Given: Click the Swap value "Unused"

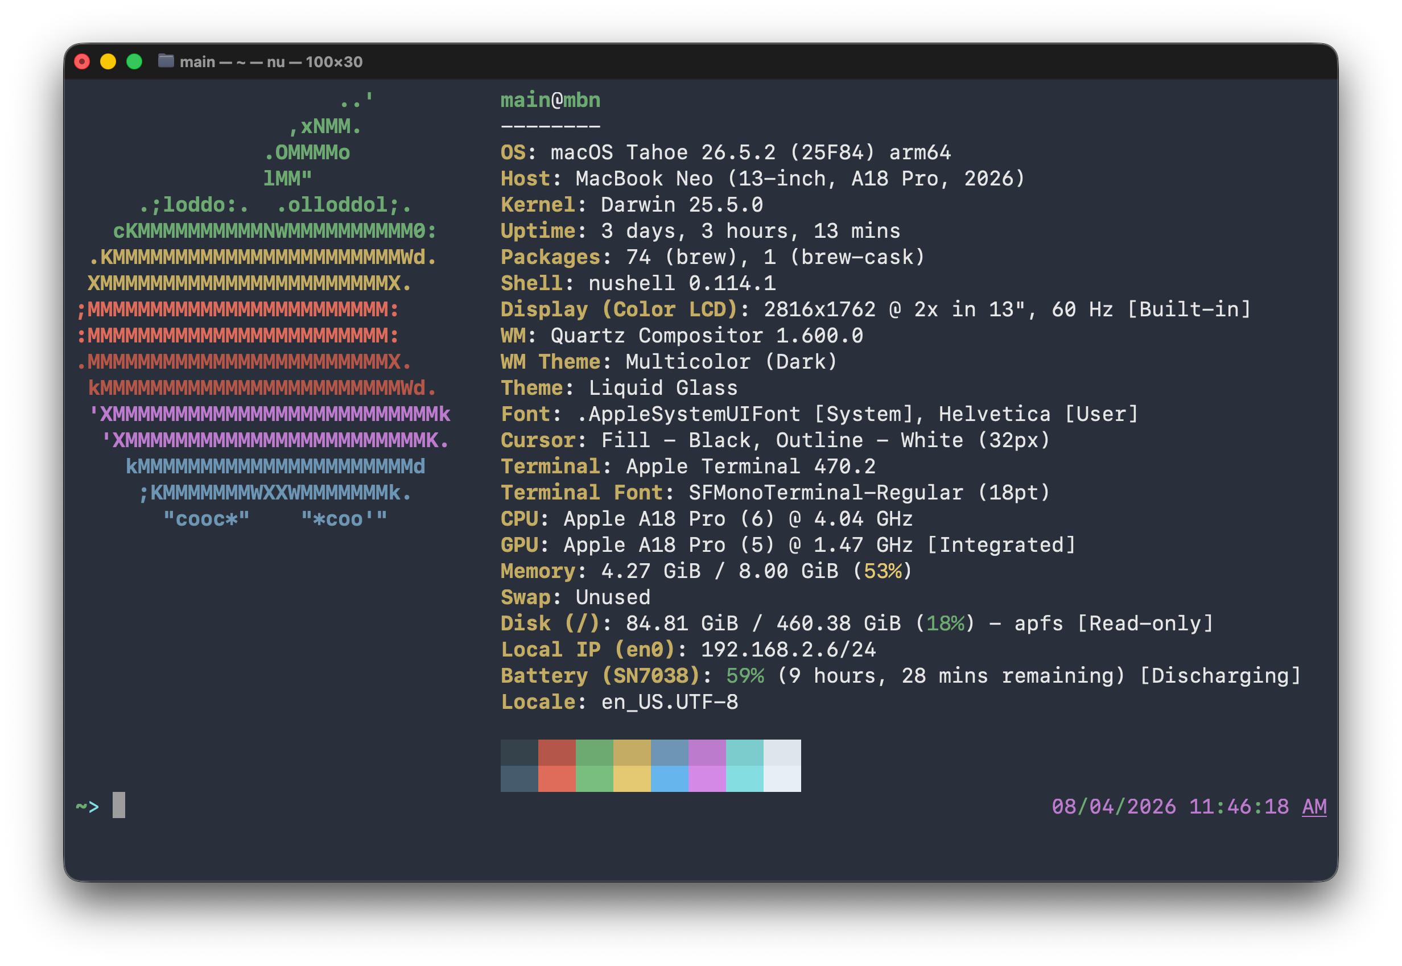Looking at the screenshot, I should click(x=613, y=597).
